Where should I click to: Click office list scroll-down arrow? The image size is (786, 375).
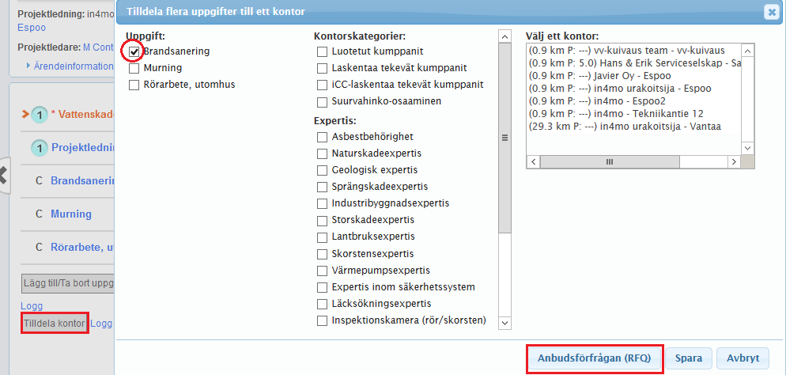click(x=748, y=148)
